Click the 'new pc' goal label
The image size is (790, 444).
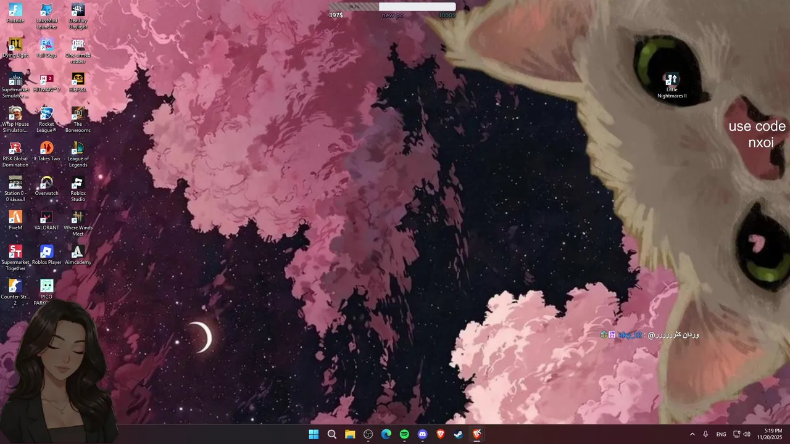[392, 15]
